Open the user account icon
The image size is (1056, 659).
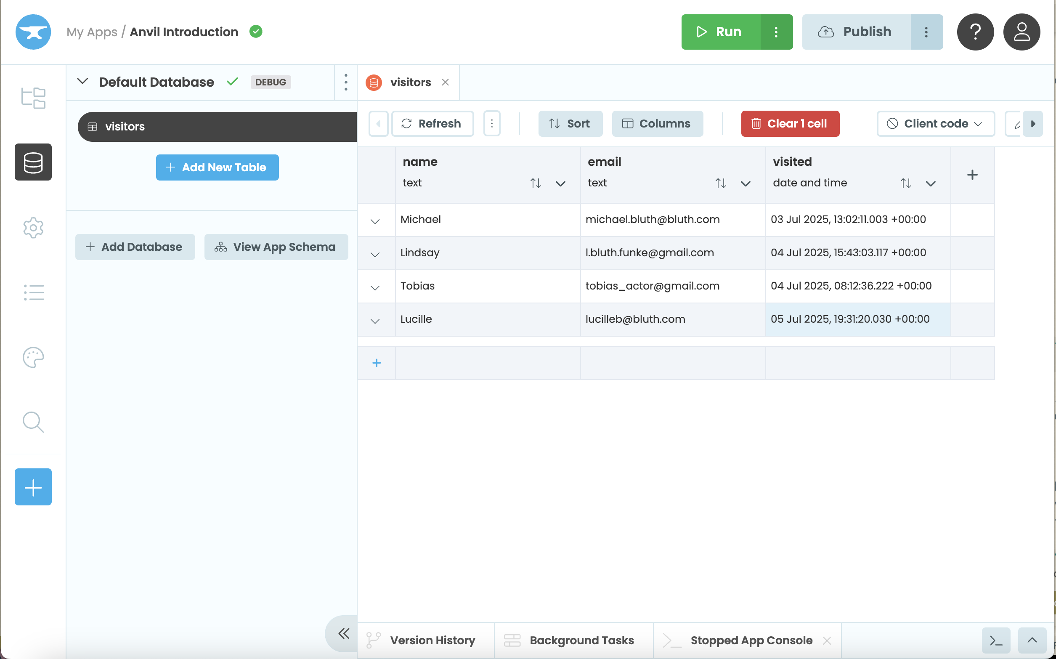click(x=1022, y=32)
